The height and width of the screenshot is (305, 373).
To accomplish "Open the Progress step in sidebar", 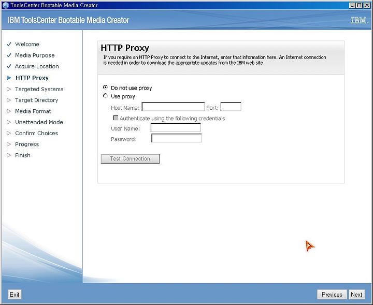I will click(x=27, y=144).
